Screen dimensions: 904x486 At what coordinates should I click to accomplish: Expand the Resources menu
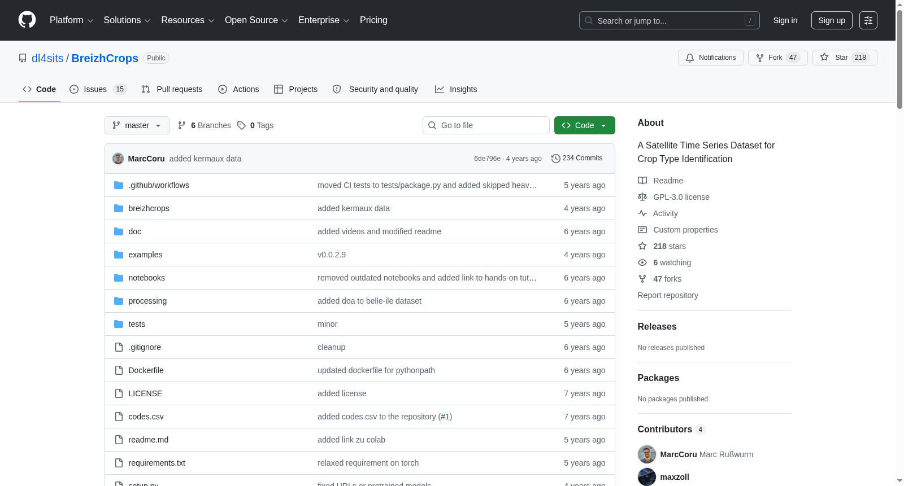188,20
